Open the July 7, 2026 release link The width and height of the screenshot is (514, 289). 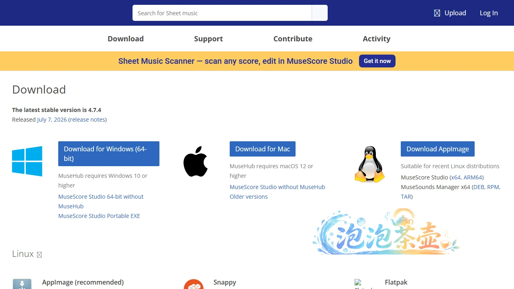[x=52, y=120]
